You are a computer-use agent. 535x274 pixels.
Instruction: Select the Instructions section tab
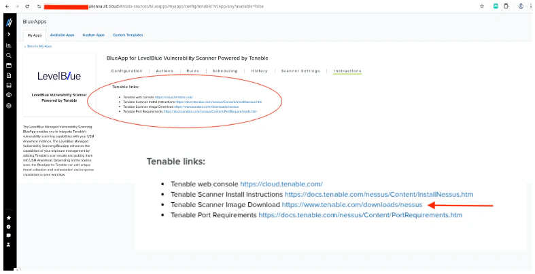pos(347,71)
